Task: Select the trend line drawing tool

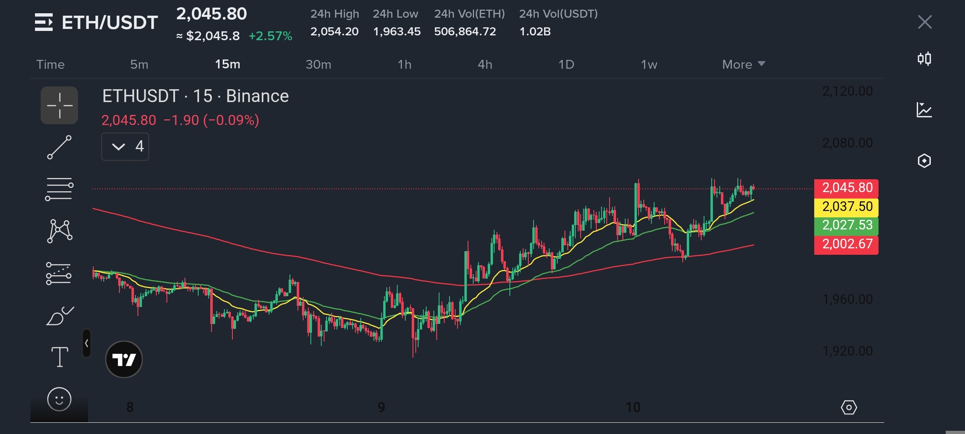Action: (x=59, y=147)
